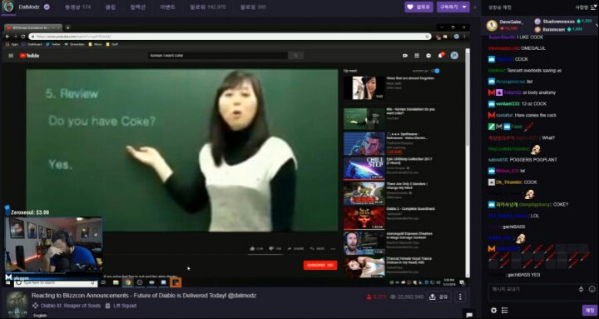Expand the subscribe button dropdown arrow

[464, 7]
